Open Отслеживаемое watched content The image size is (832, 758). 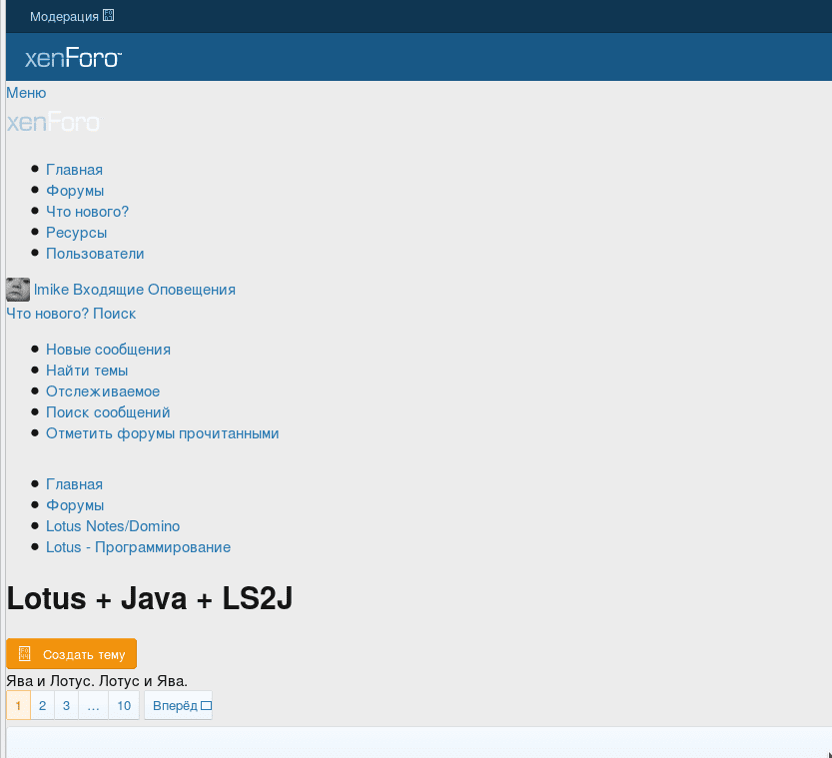coord(103,391)
